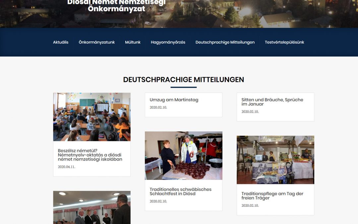Screen dimensions: 358x224
Task: Click the market stall photo thumbnail
Action: click(275, 160)
